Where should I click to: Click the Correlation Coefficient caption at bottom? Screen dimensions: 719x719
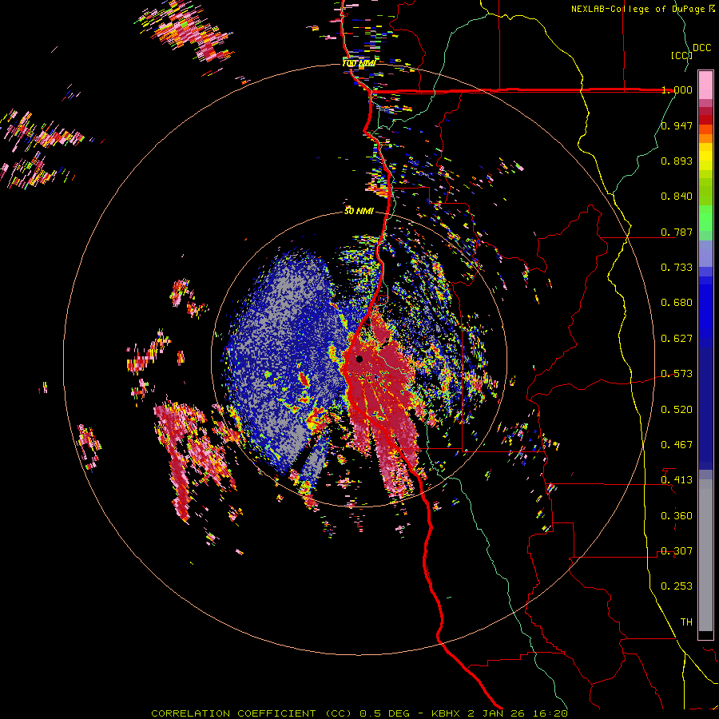pyautogui.click(x=359, y=713)
